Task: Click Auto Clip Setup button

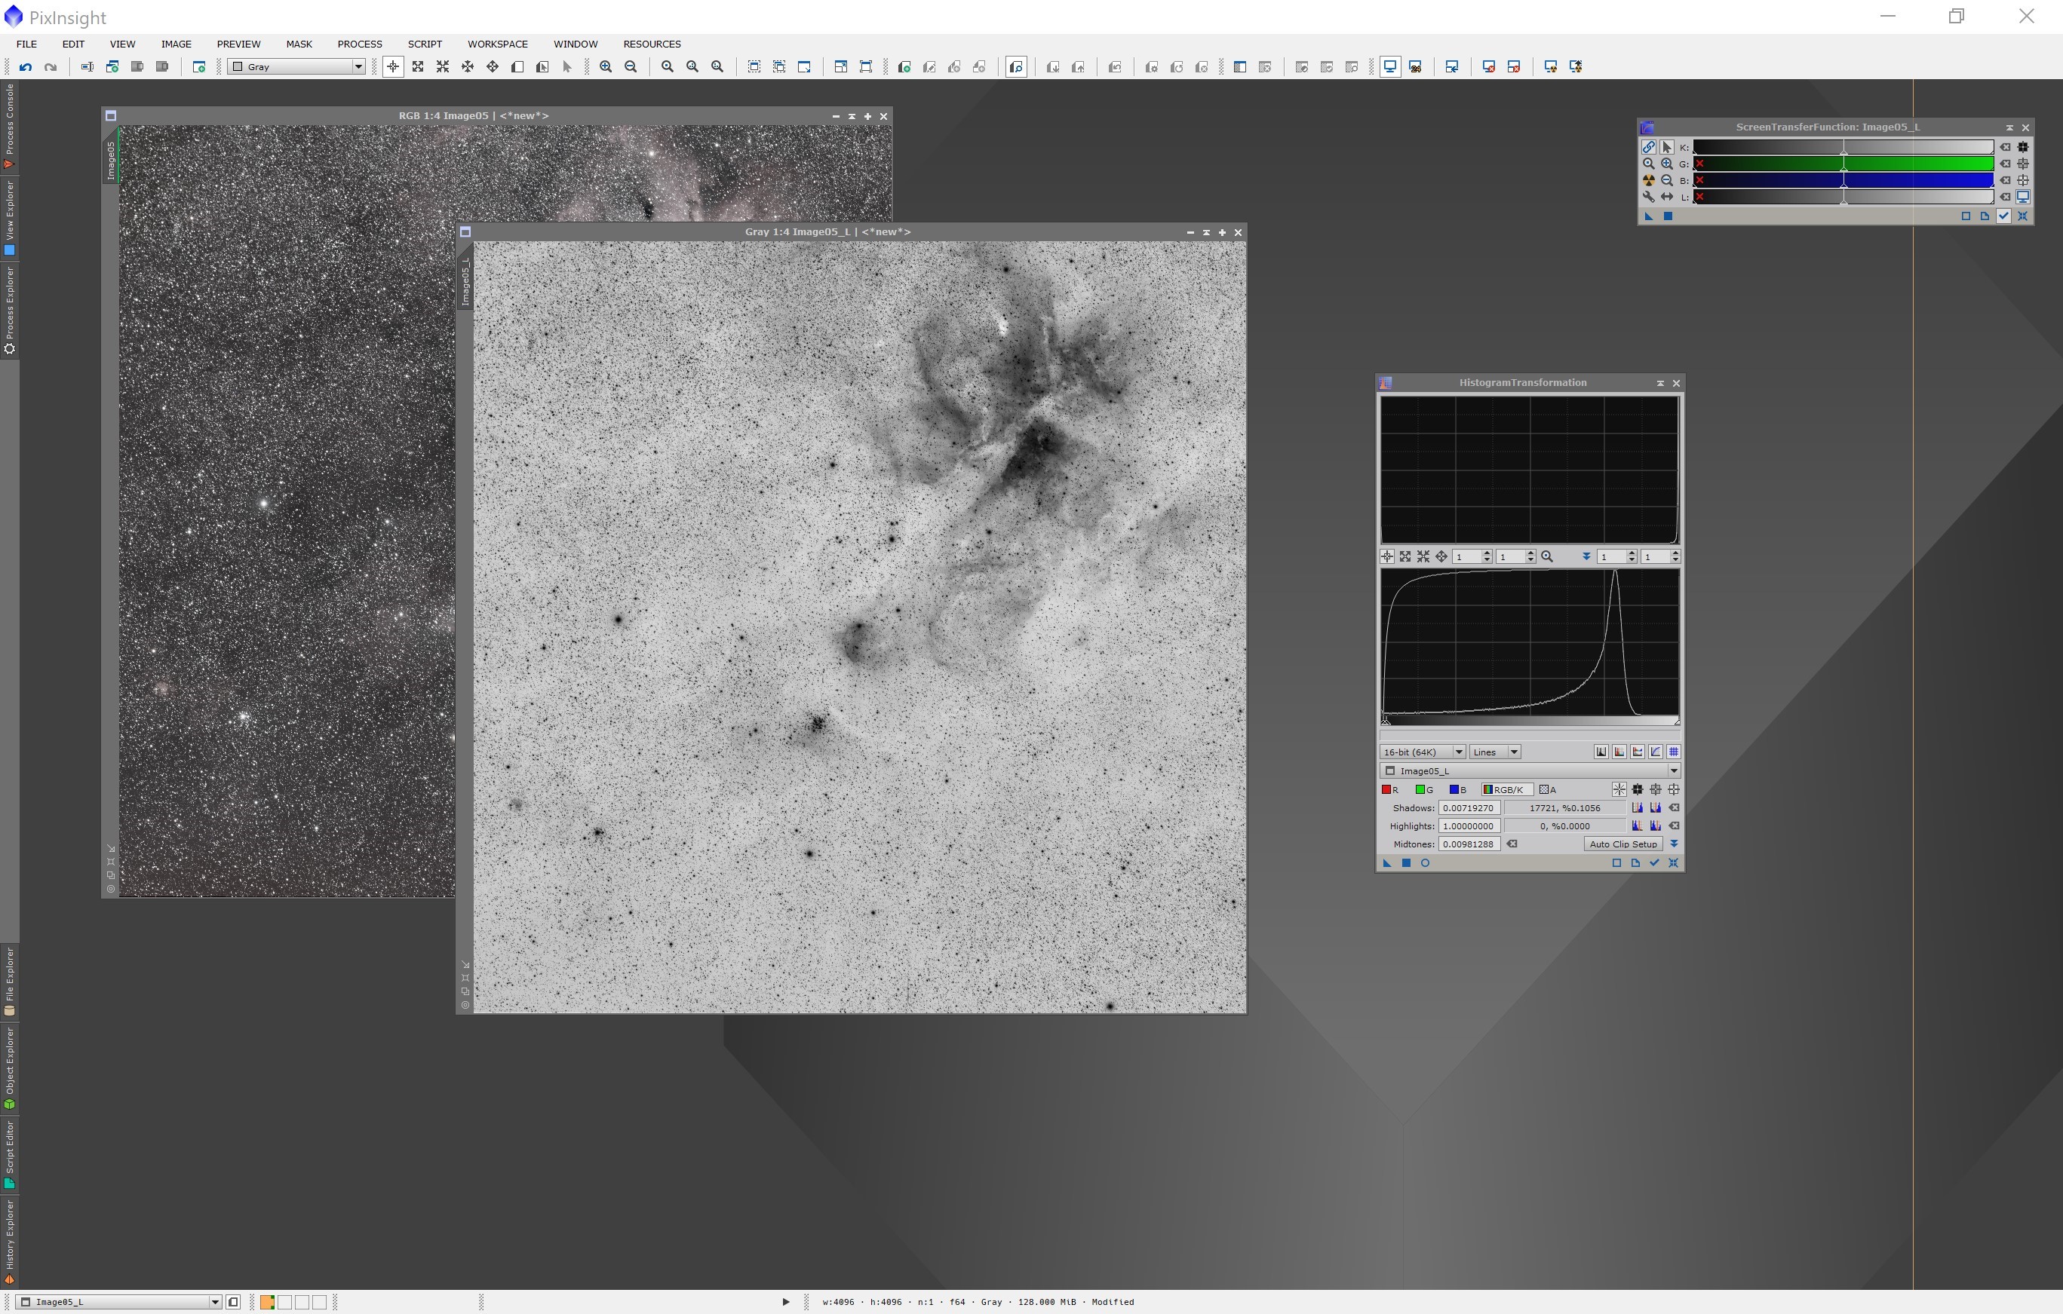Action: (x=1622, y=844)
